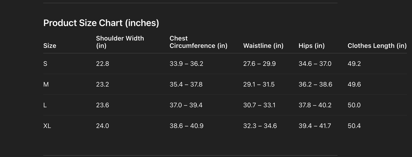Click the Waistline column header

[x=263, y=46]
